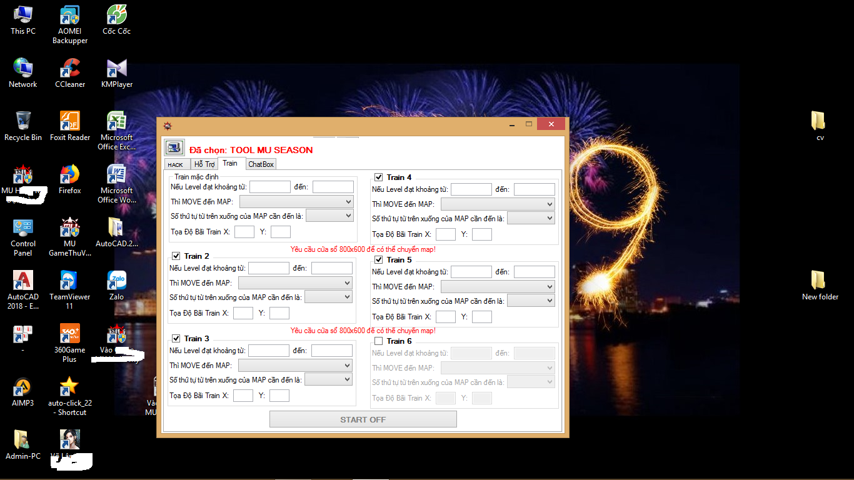Open the Recycle Bin

click(23, 127)
